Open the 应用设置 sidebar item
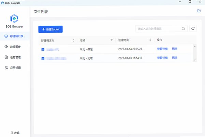 pyautogui.click(x=15, y=68)
